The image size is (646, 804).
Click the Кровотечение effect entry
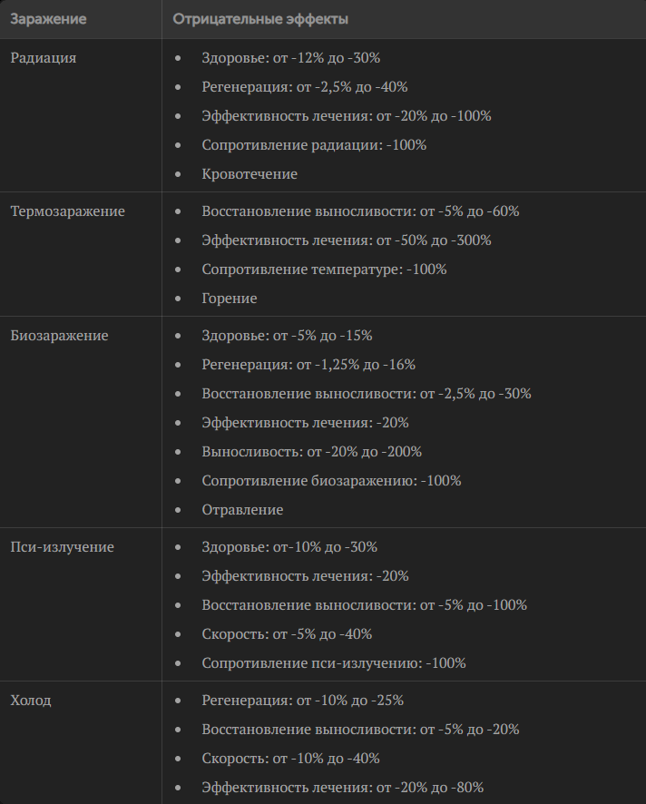coord(250,174)
